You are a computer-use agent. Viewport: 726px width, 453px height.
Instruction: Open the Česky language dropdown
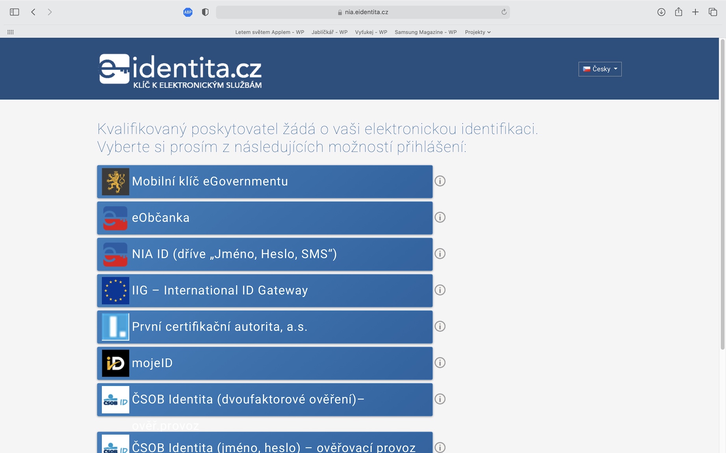(600, 69)
